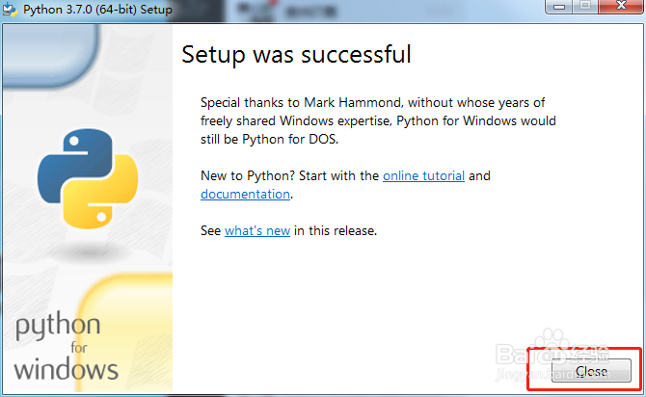Follow the what's new link

[257, 231]
